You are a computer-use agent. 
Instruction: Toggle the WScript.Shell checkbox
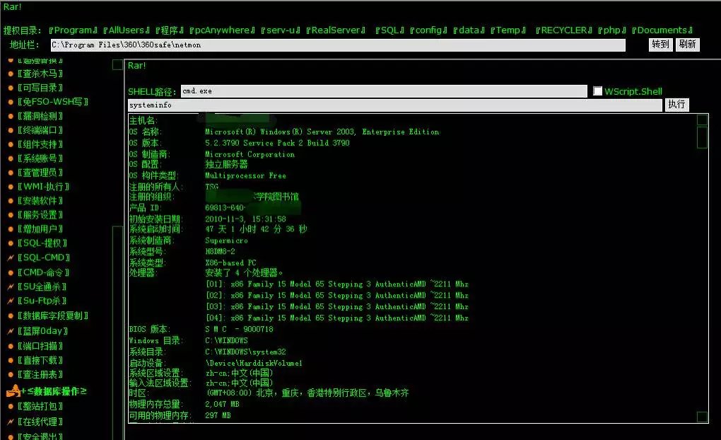[597, 91]
